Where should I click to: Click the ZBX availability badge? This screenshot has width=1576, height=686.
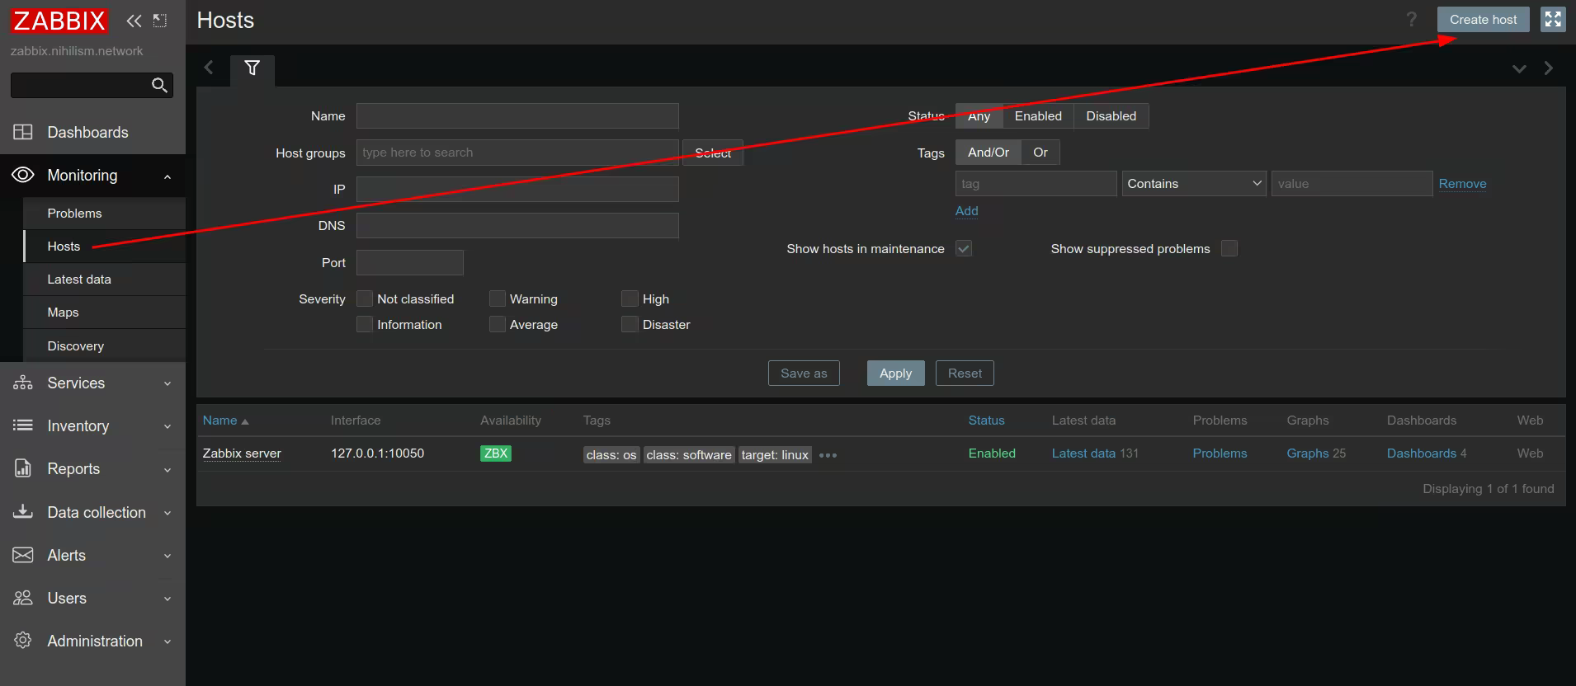[496, 453]
